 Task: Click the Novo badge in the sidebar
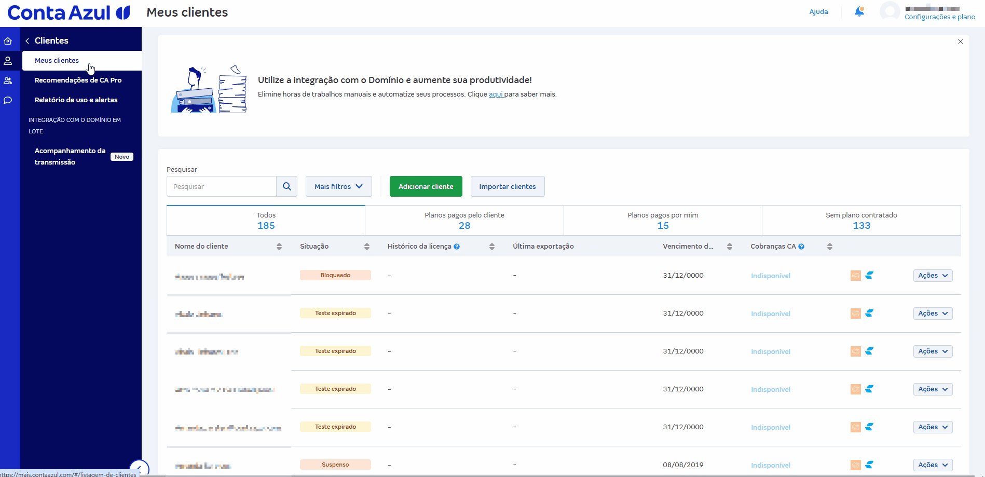click(x=122, y=157)
